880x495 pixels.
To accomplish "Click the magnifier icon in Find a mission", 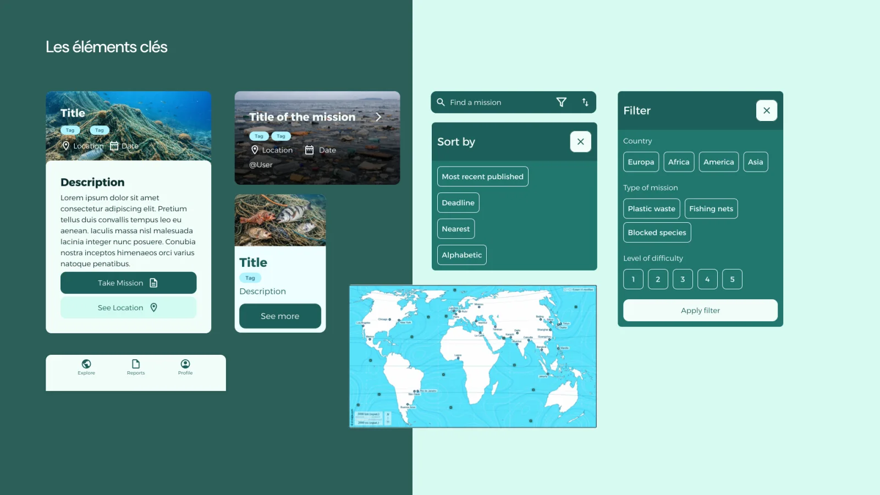I will 441,102.
